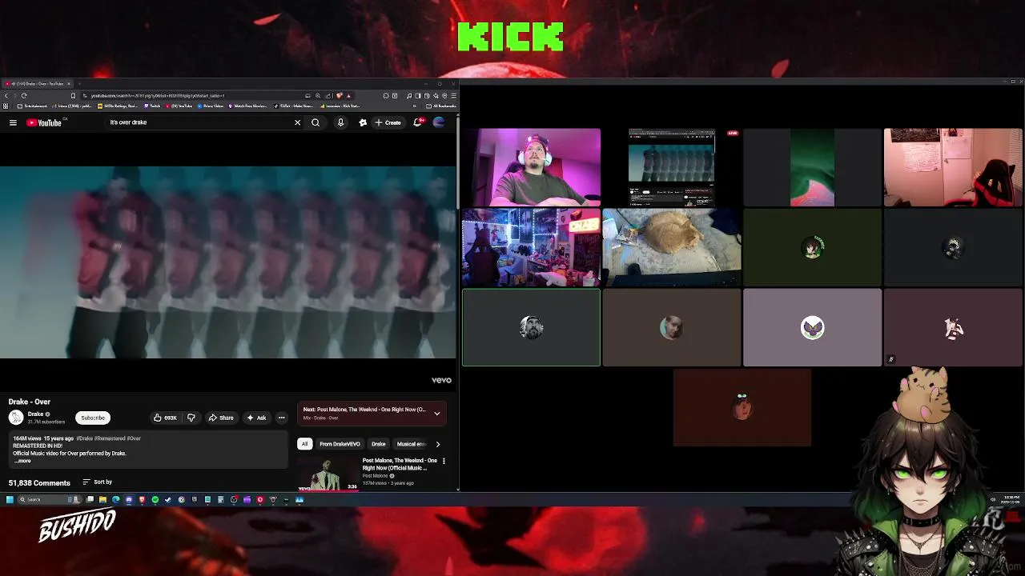
Task: Show hidden bookmarks overflow chevron
Action: coord(415,106)
